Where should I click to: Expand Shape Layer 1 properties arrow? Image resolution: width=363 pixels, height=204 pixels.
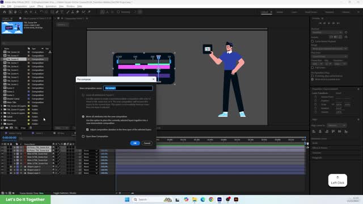coord(14,173)
